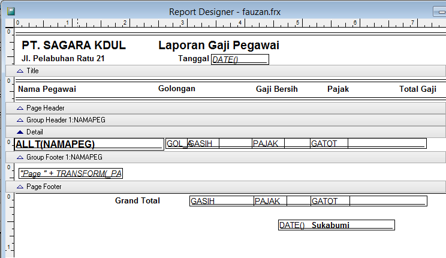Select the Title band bar
The image size is (446, 258).
pyautogui.click(x=225, y=71)
